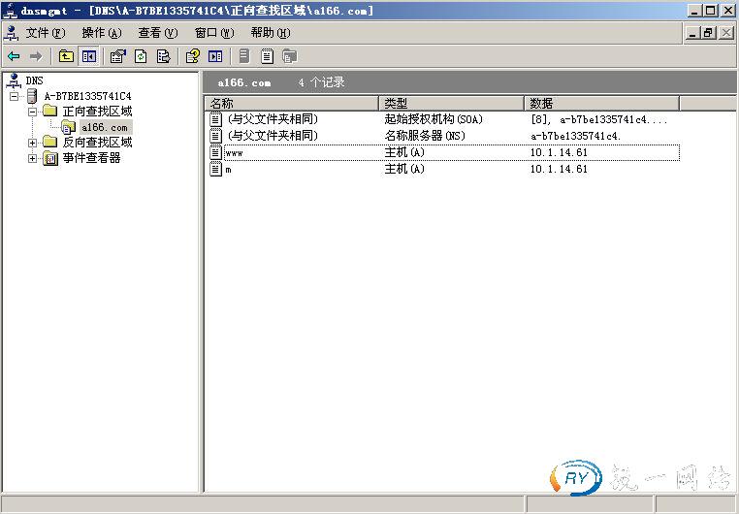Click the Up One Level folder icon

click(66, 56)
